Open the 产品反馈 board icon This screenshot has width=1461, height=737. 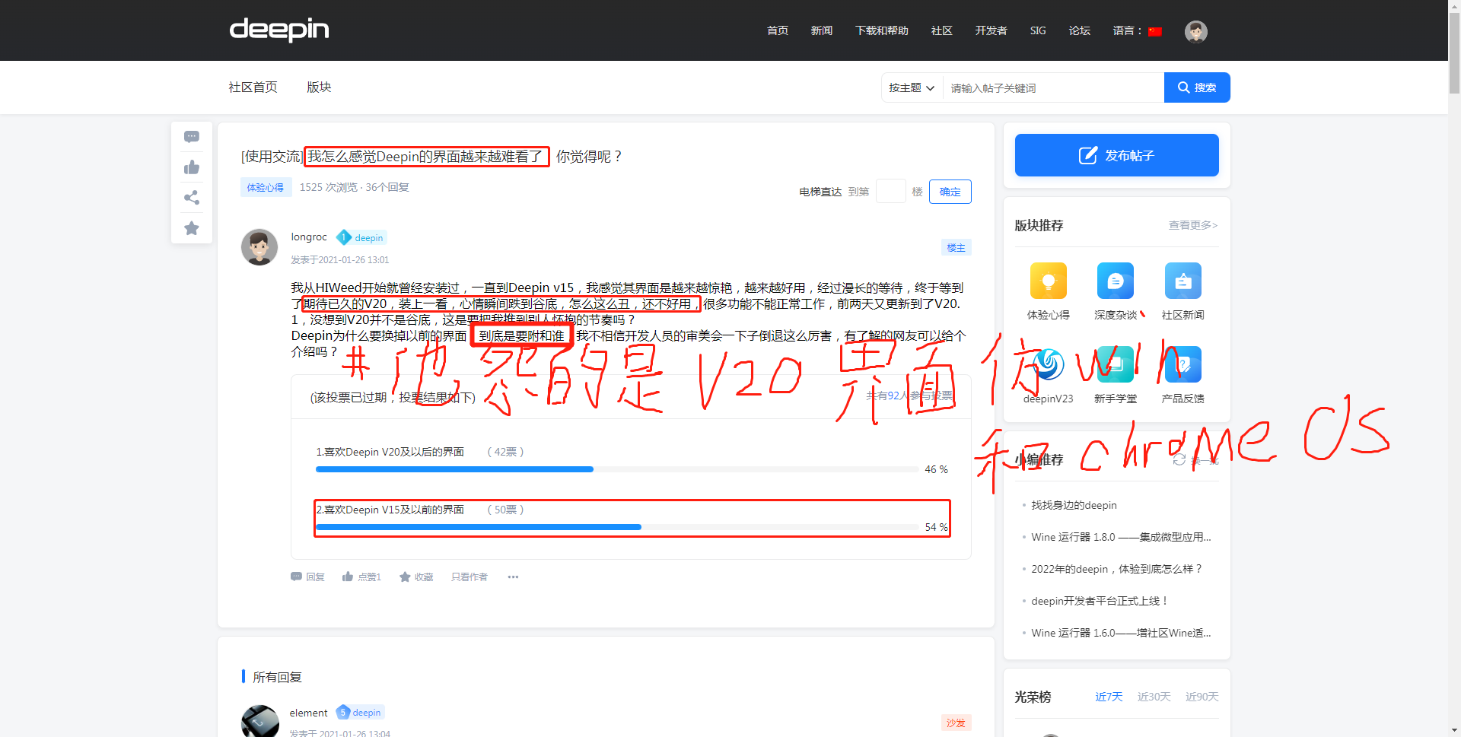coord(1183,364)
